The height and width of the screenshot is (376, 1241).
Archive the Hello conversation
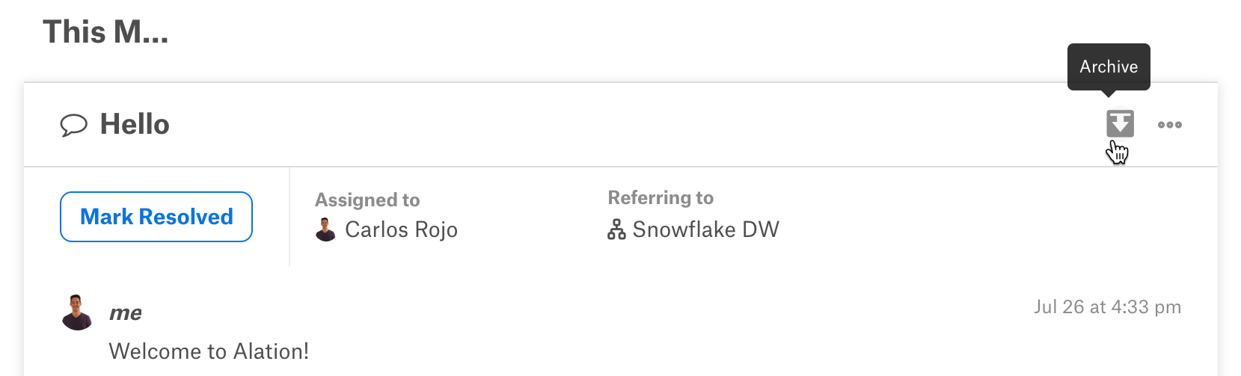1120,124
